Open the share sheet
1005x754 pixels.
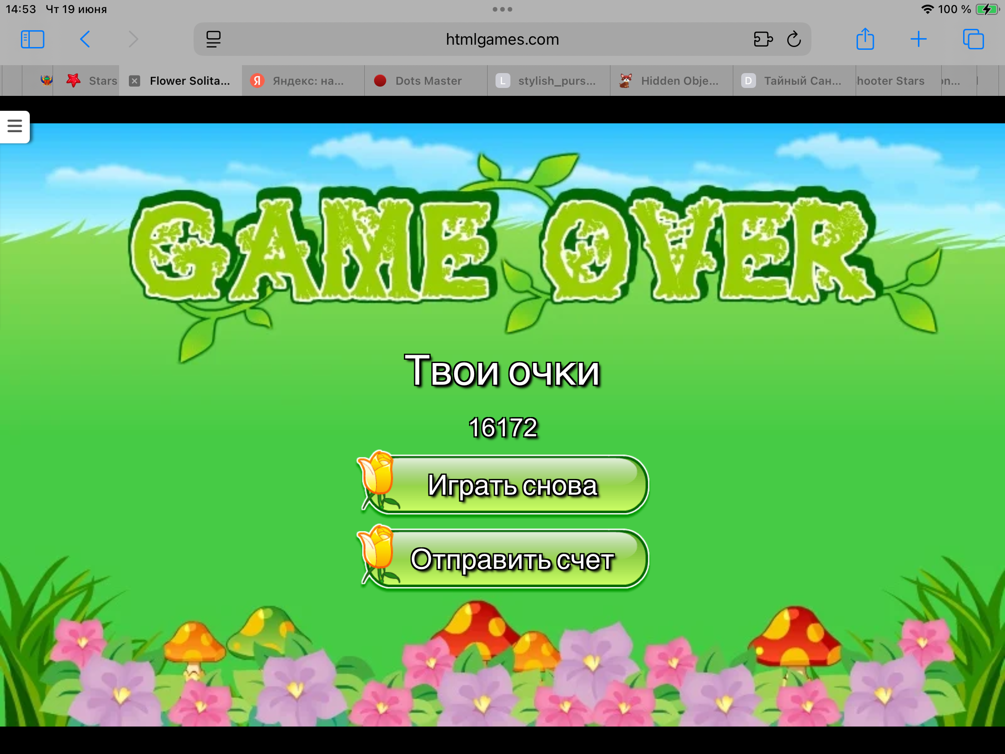point(865,39)
